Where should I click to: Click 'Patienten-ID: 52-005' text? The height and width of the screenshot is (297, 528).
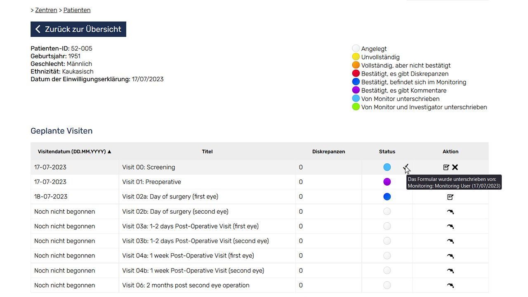(61, 48)
